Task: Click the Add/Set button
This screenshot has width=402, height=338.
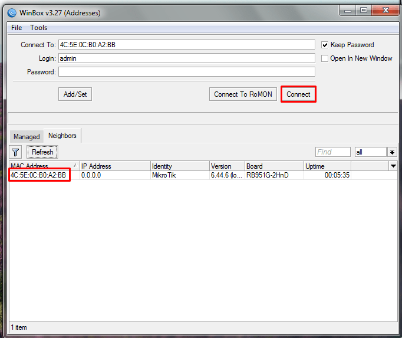Action: (76, 94)
